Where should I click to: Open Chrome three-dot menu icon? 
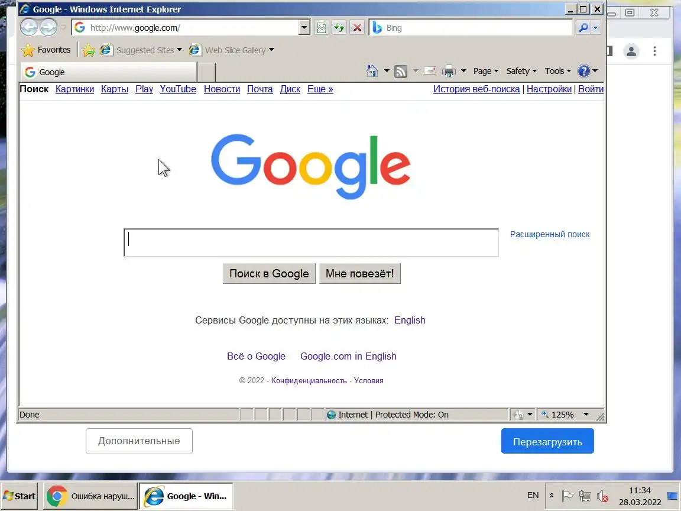click(654, 51)
